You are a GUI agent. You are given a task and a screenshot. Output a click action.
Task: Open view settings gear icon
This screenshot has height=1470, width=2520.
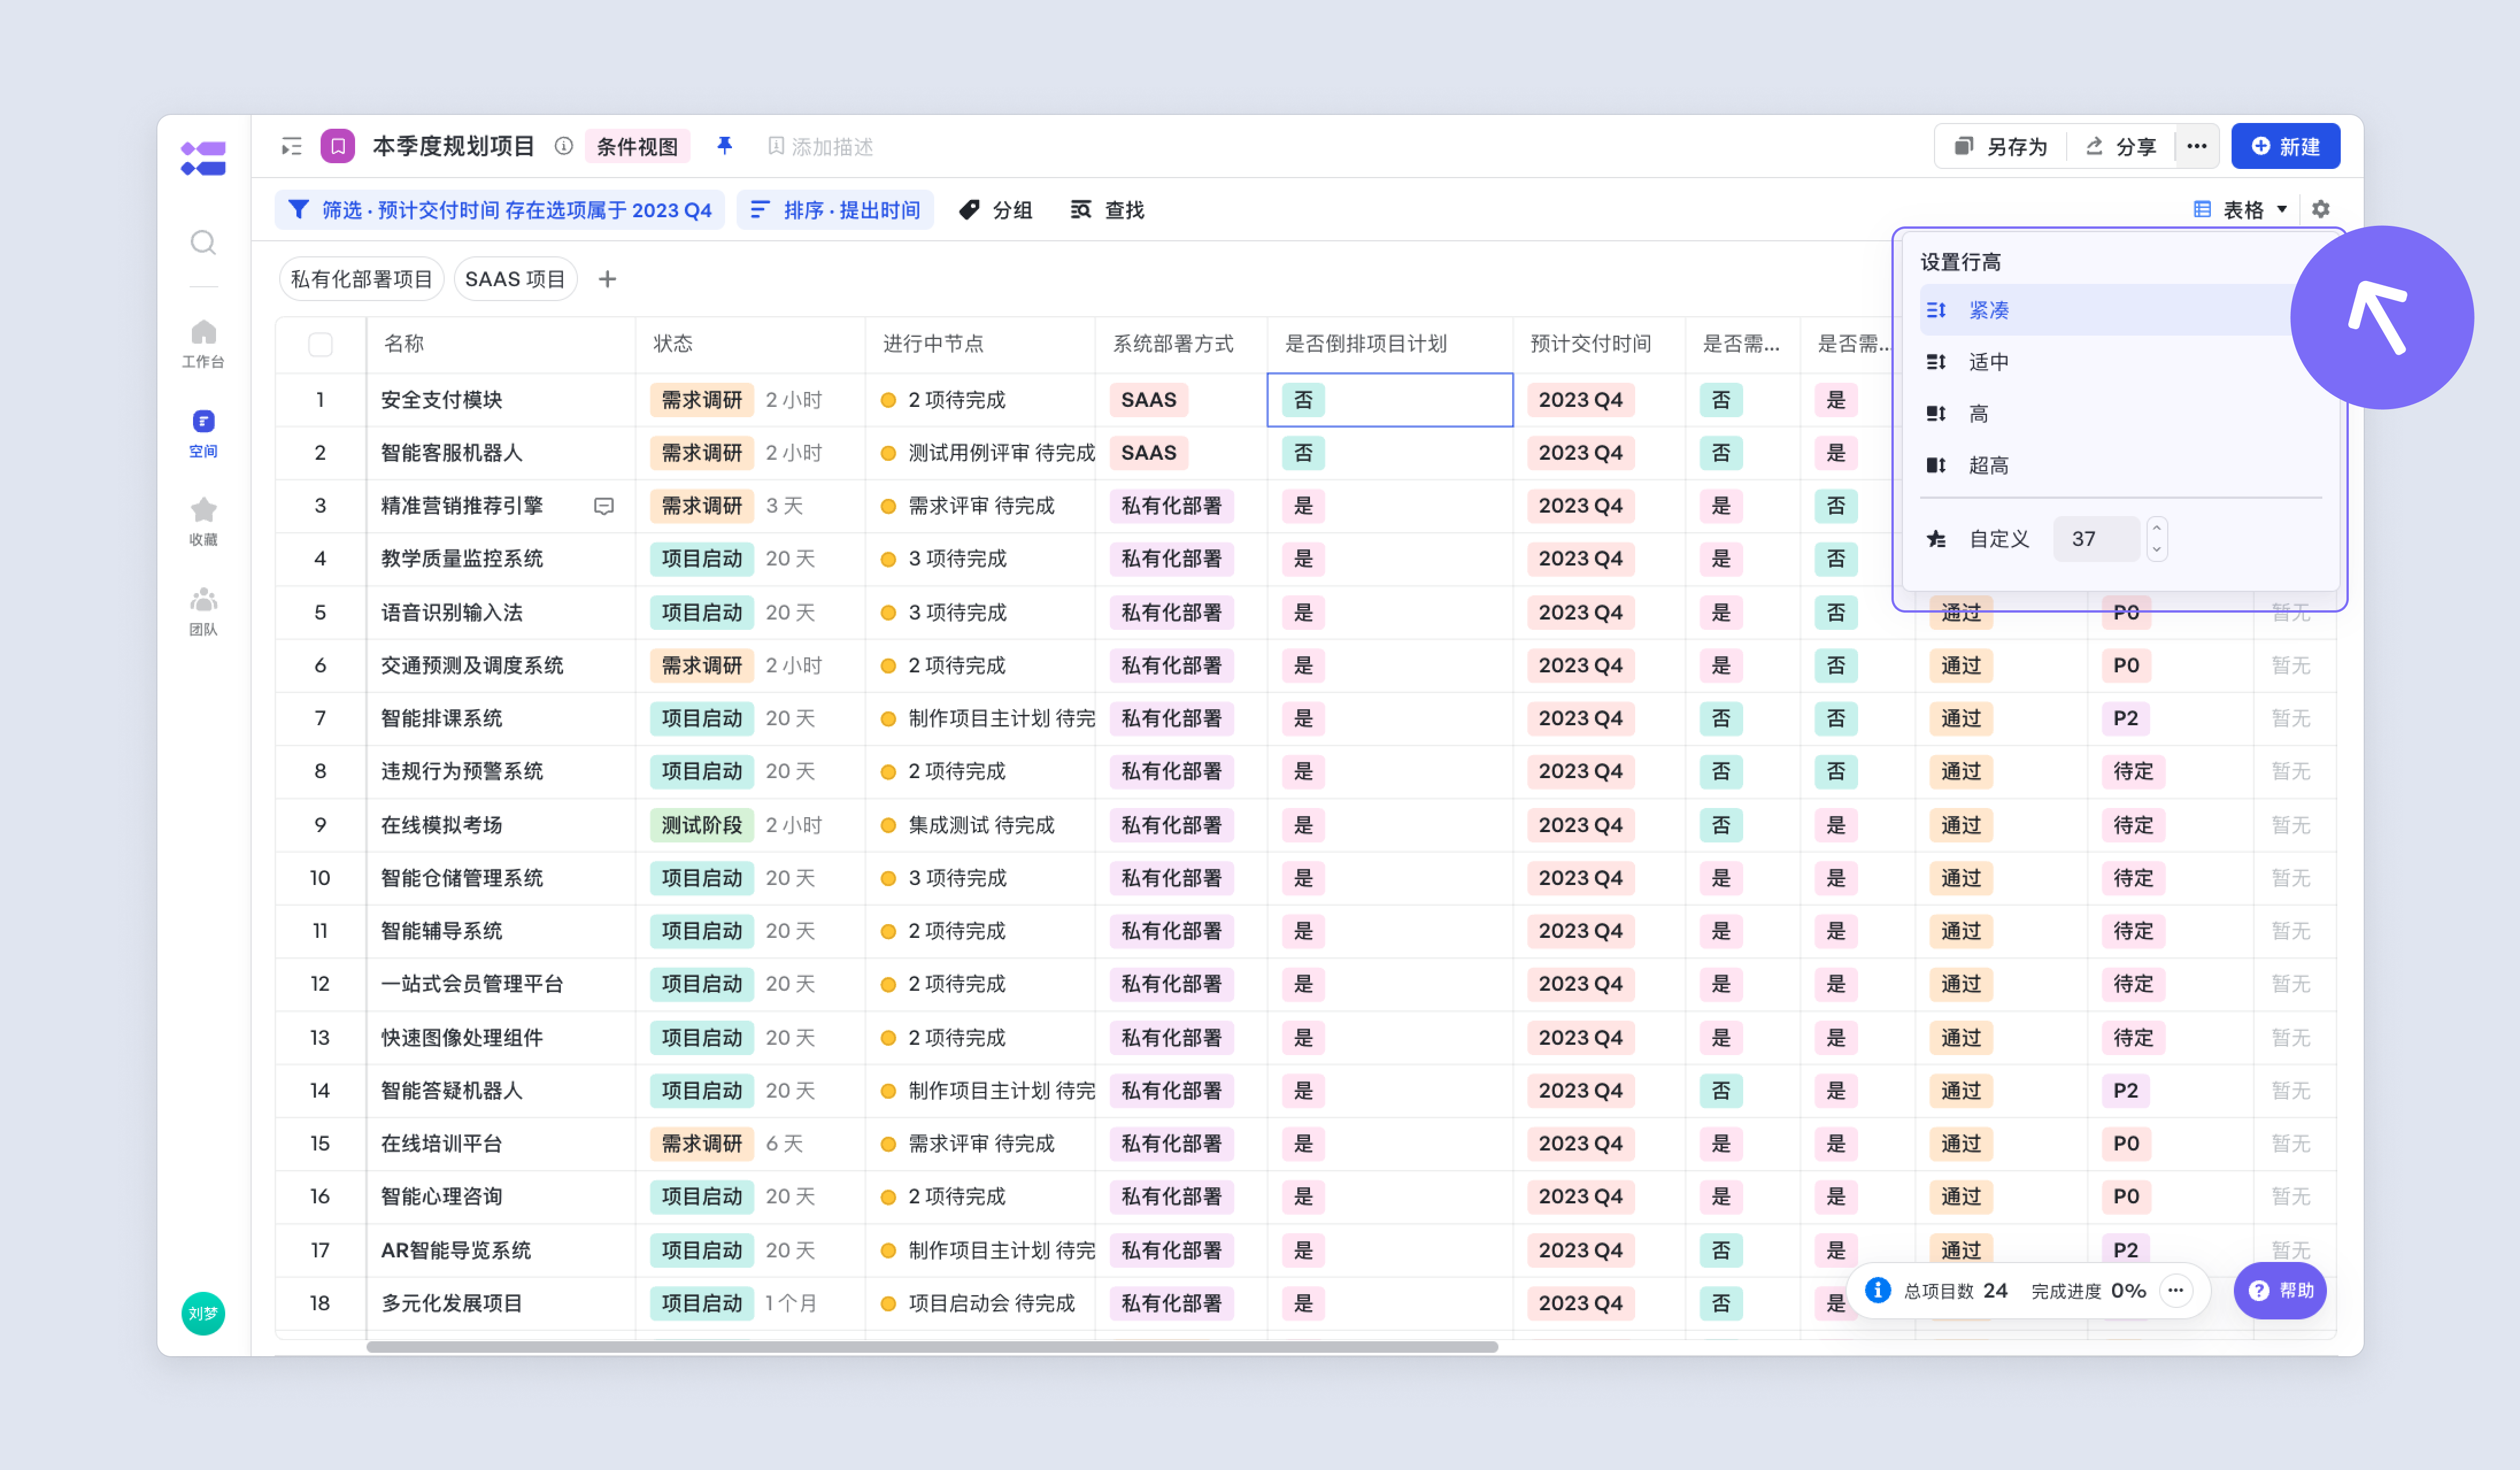(2321, 209)
